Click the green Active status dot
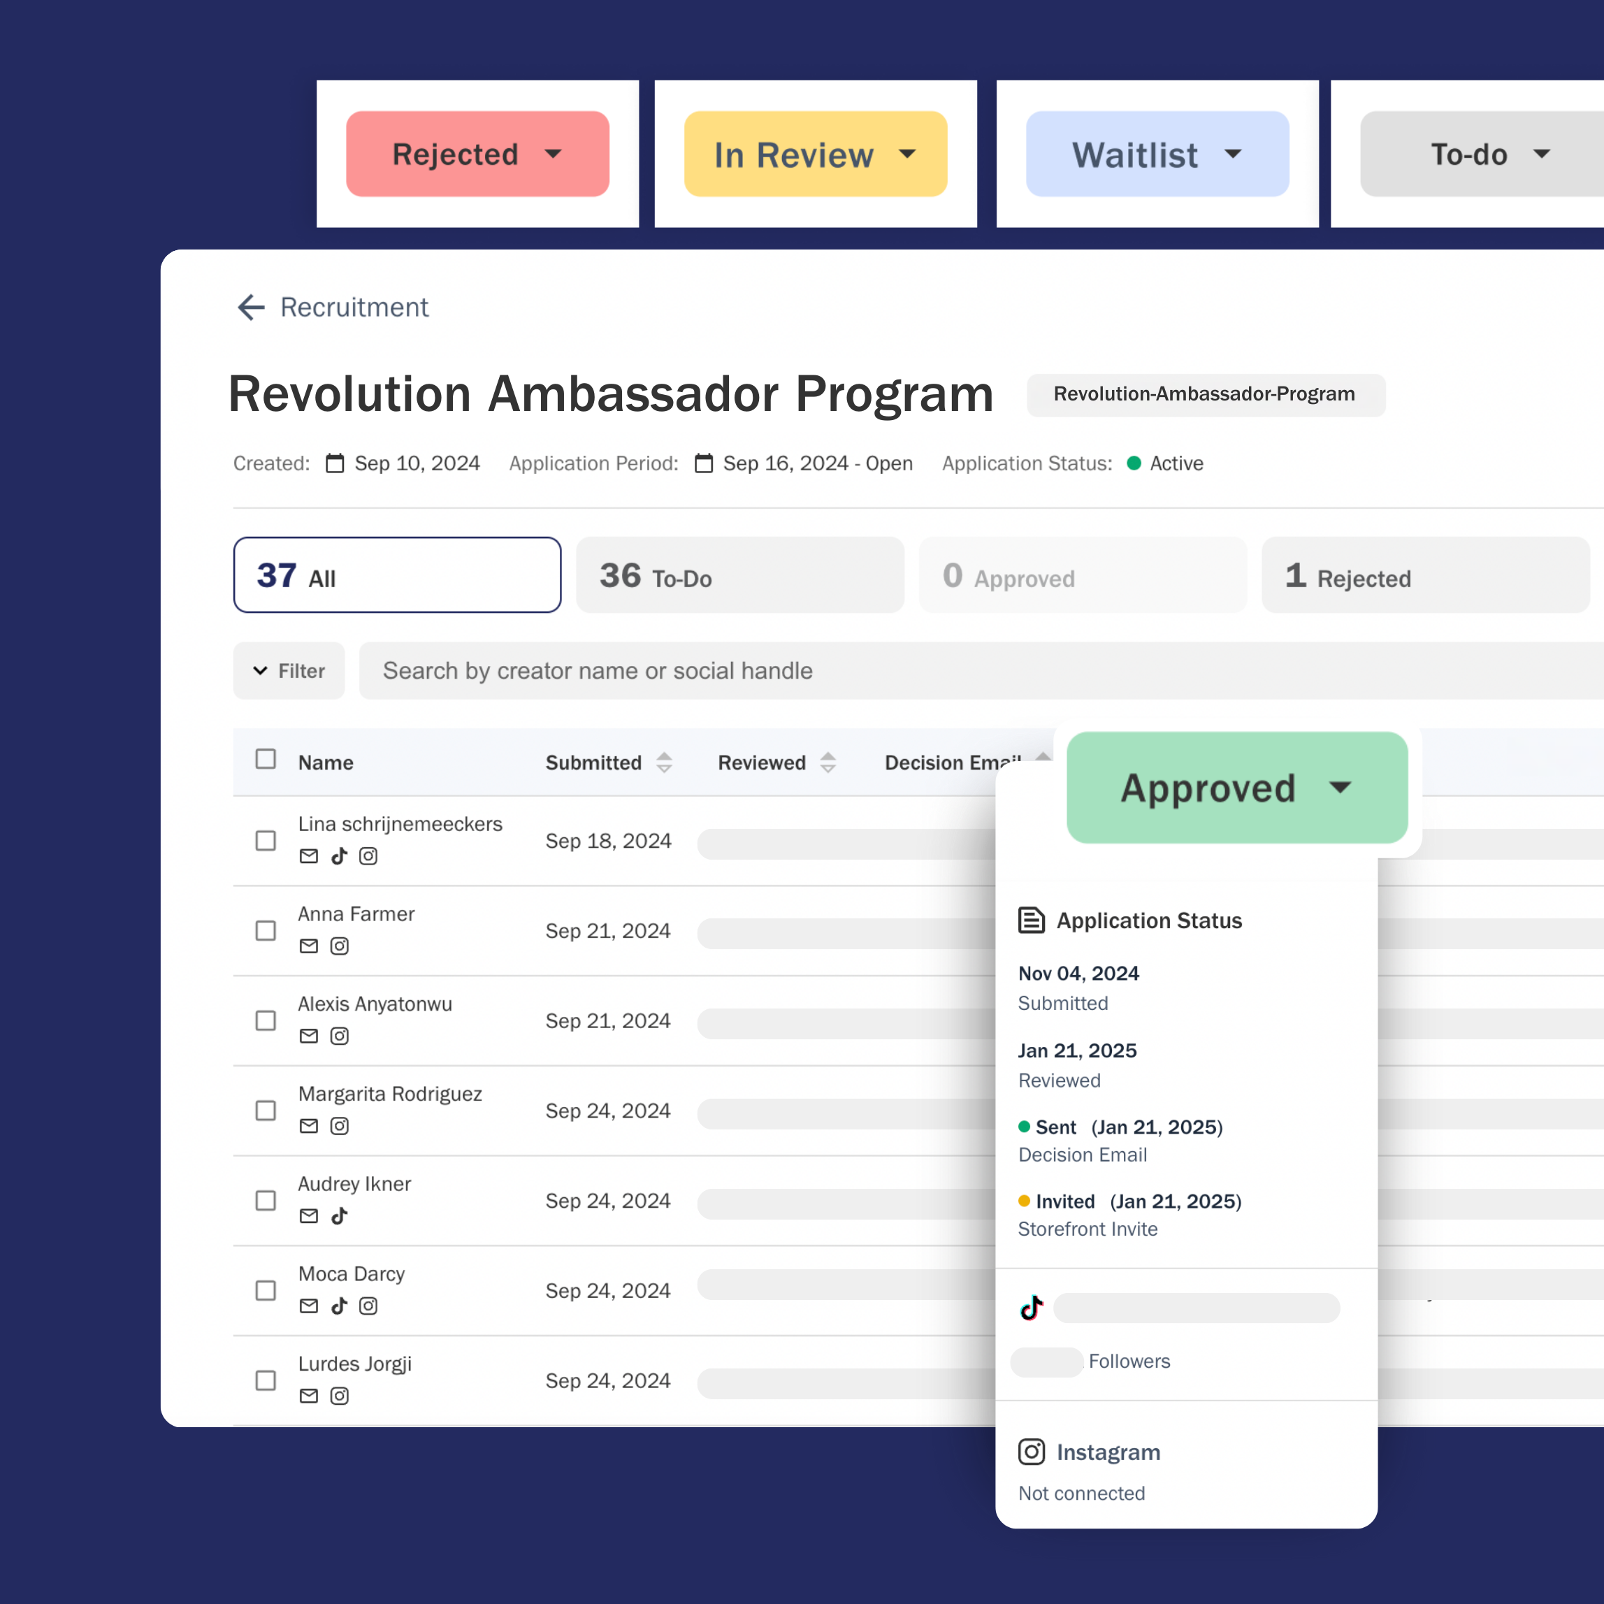This screenshot has width=1604, height=1604. [1133, 463]
